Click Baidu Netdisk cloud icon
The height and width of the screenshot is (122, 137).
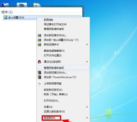pyautogui.click(x=39, y=84)
